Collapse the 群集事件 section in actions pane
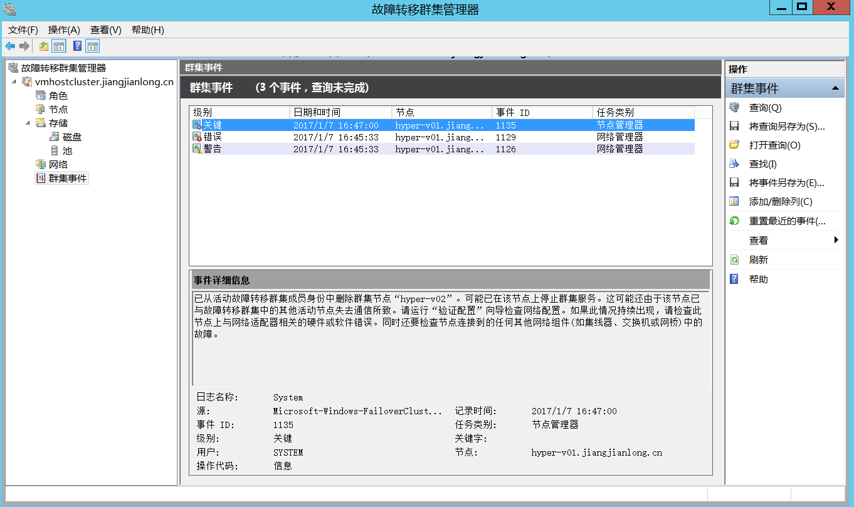Screen dimensions: 854x507 [x=835, y=88]
